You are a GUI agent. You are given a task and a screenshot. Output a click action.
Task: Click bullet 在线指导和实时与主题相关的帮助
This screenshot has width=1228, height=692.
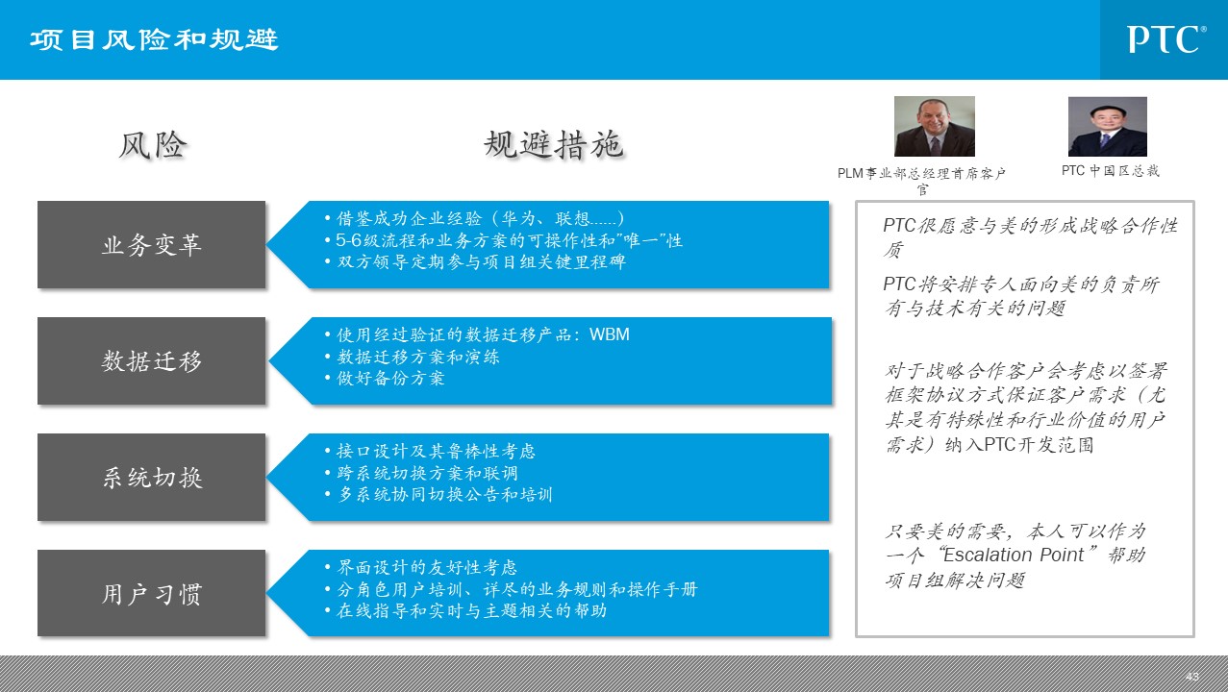pyautogui.click(x=466, y=611)
